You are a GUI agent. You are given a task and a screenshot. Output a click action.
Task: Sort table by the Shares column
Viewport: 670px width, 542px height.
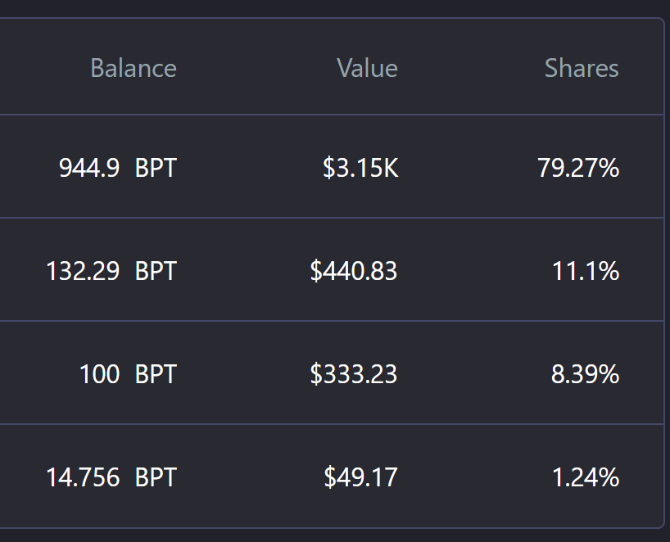pos(582,69)
